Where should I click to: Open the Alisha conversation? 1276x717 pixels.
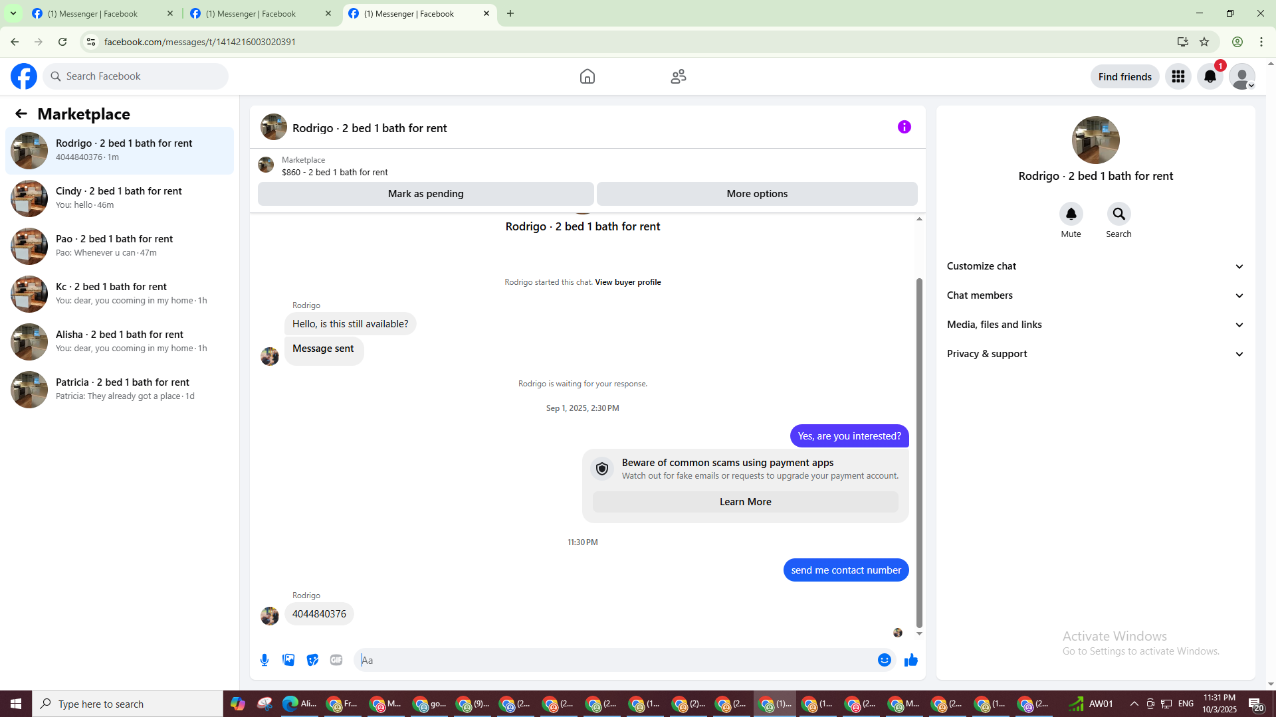coord(120,341)
